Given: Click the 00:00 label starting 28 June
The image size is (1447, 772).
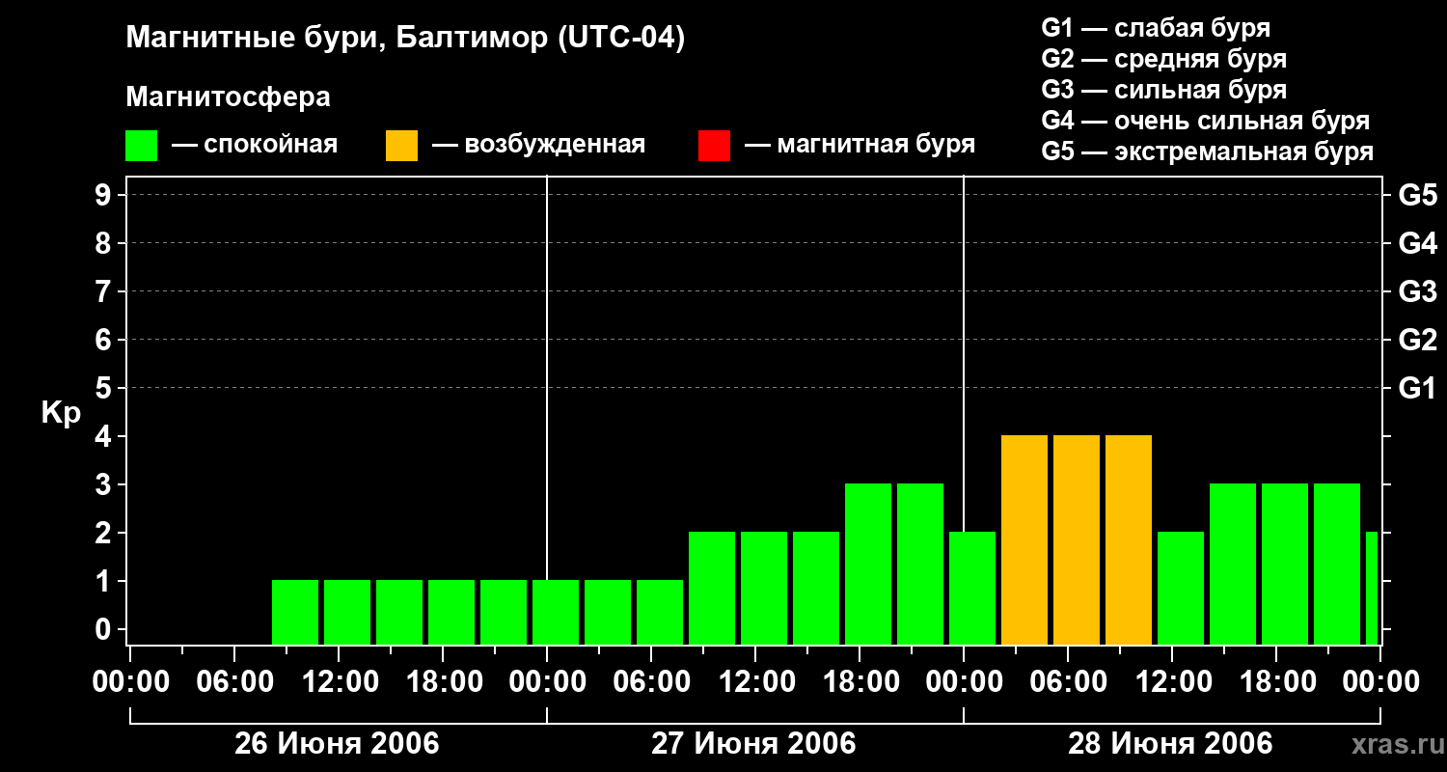Looking at the screenshot, I should 964,681.
